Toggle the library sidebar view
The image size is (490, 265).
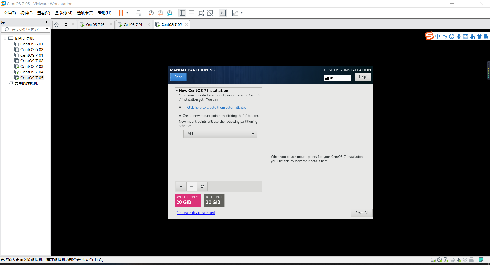point(182,13)
